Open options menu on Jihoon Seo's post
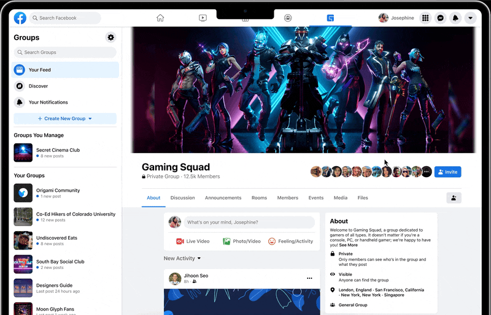Viewport: 491px width, 315px height. (x=309, y=278)
